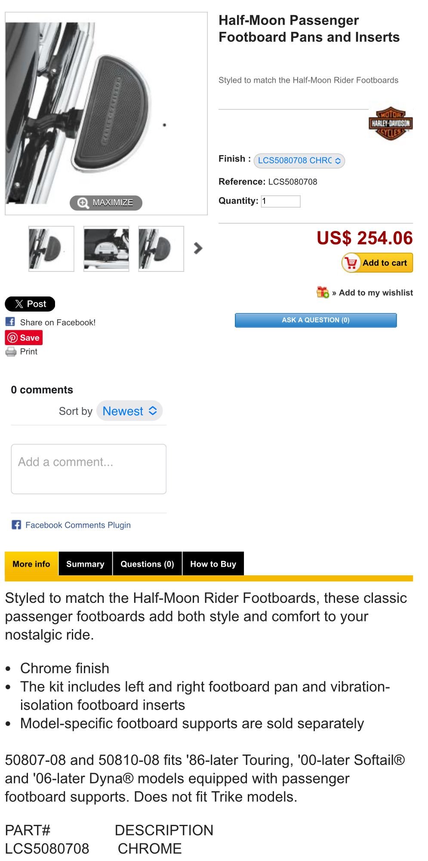Click the Harley-Davidson brand logo
This screenshot has height=861, width=428.
click(390, 124)
